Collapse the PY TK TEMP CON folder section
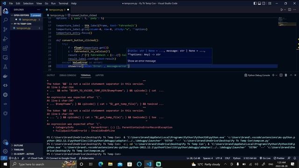Image resolution: width=299 pixels, height=168 pixels. tap(22, 24)
